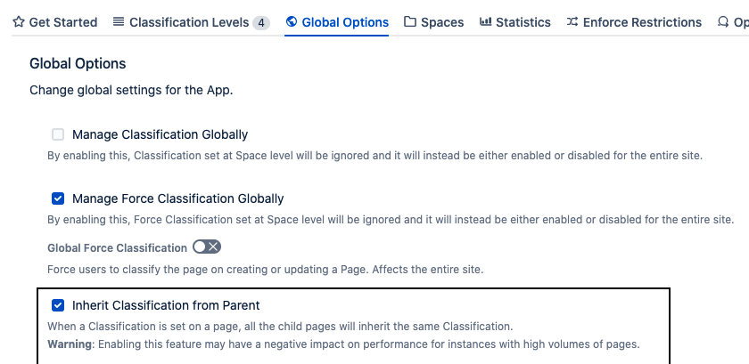
Task: Click the list icon for Classification Levels
Action: tap(119, 22)
